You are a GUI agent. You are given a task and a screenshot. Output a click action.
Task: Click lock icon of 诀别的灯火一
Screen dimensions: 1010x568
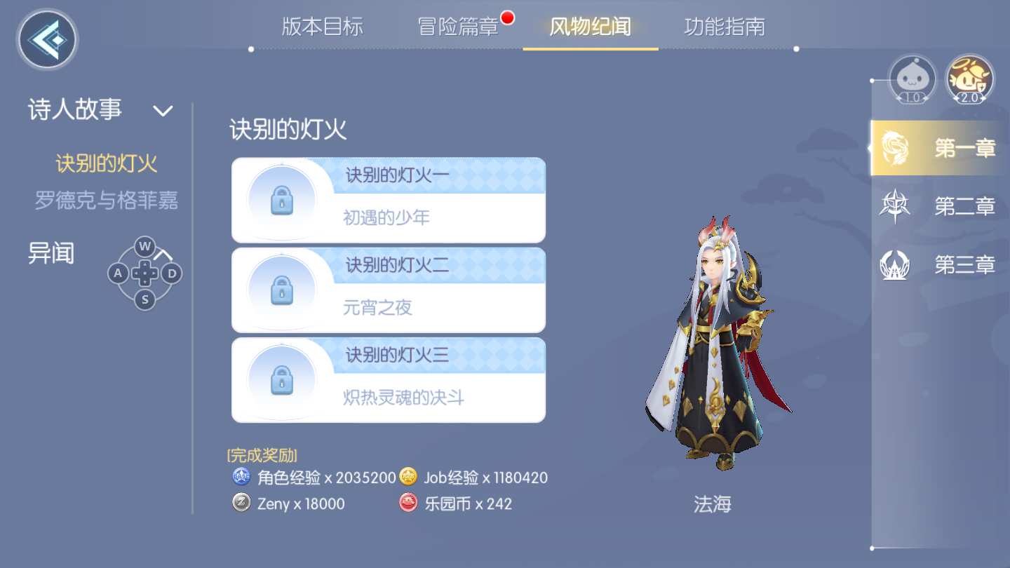(282, 201)
